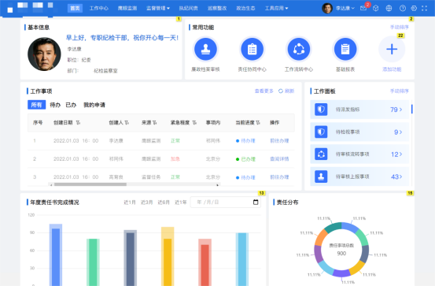Expand the 监督管理 dropdown menu
This screenshot has height=286, width=435.
pyautogui.click(x=158, y=9)
